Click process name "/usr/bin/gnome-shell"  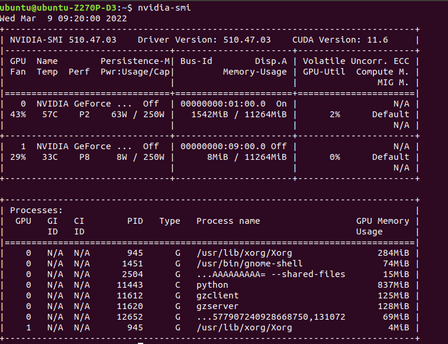click(249, 263)
